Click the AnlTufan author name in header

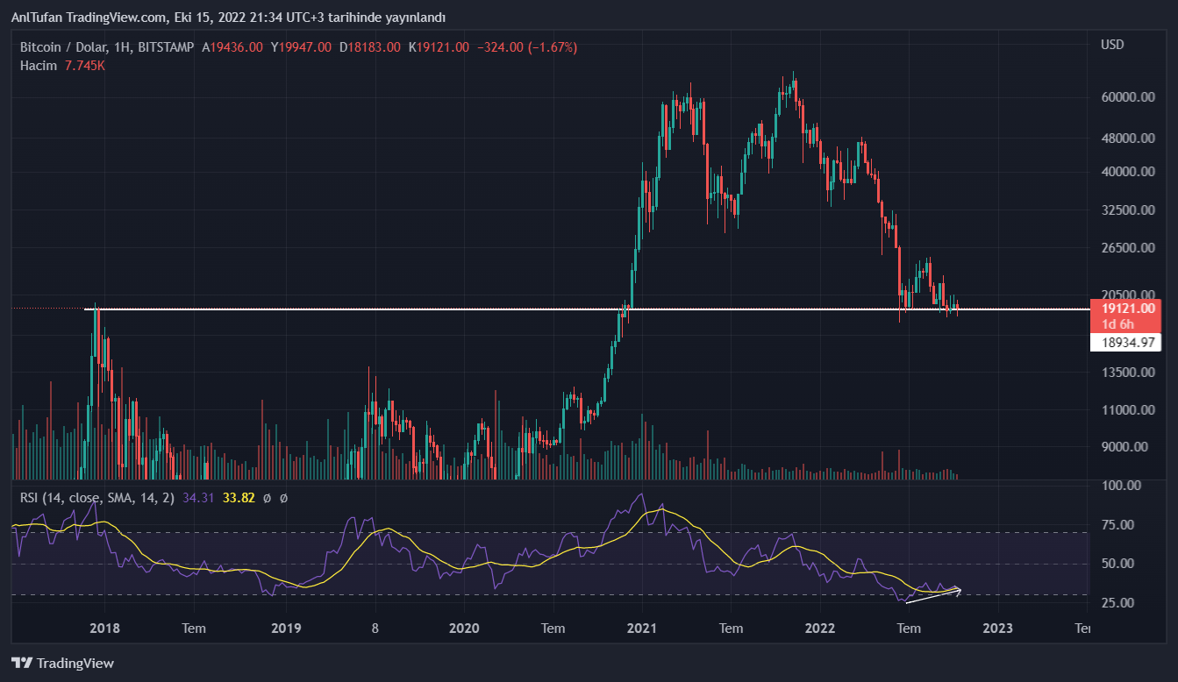[41, 18]
